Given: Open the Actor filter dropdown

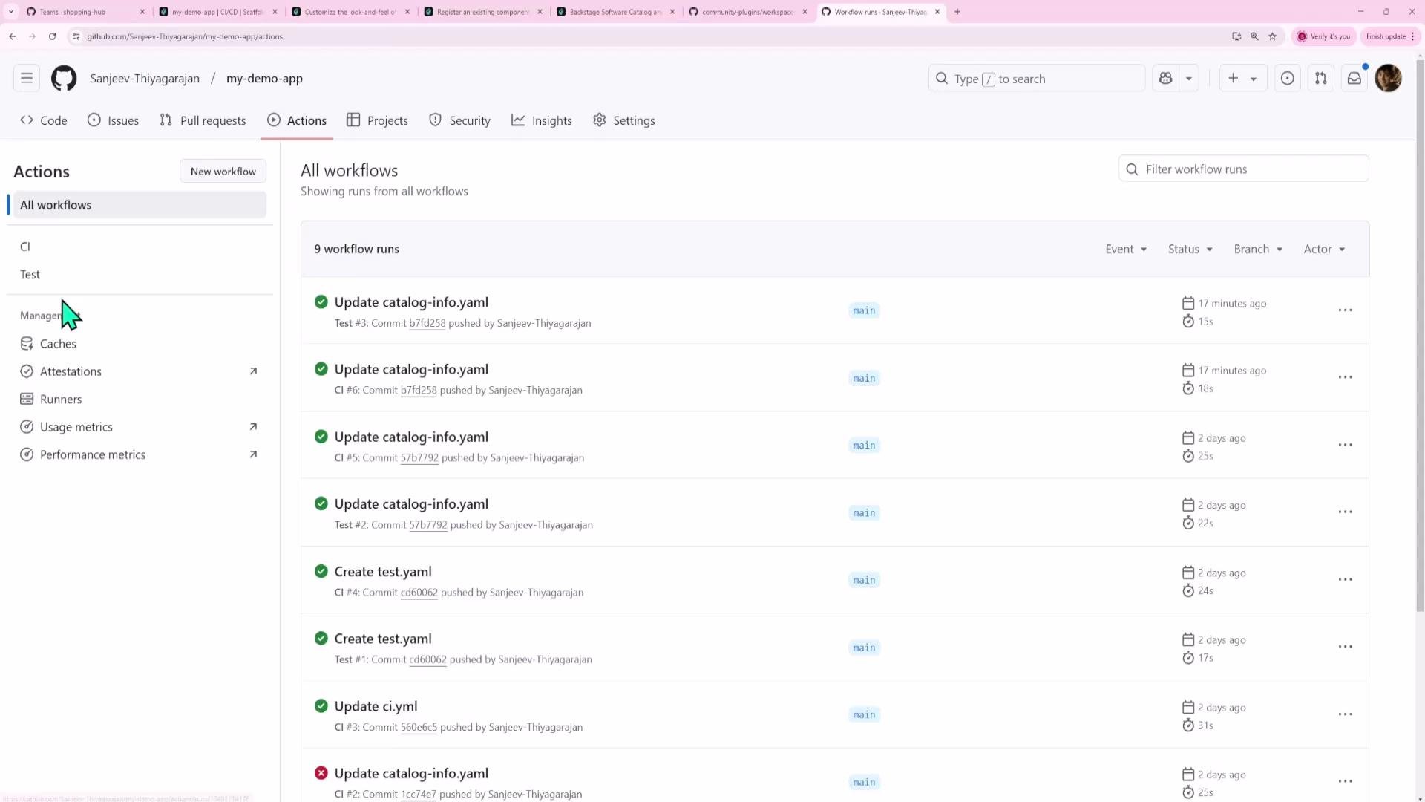Looking at the screenshot, I should coord(1324,250).
